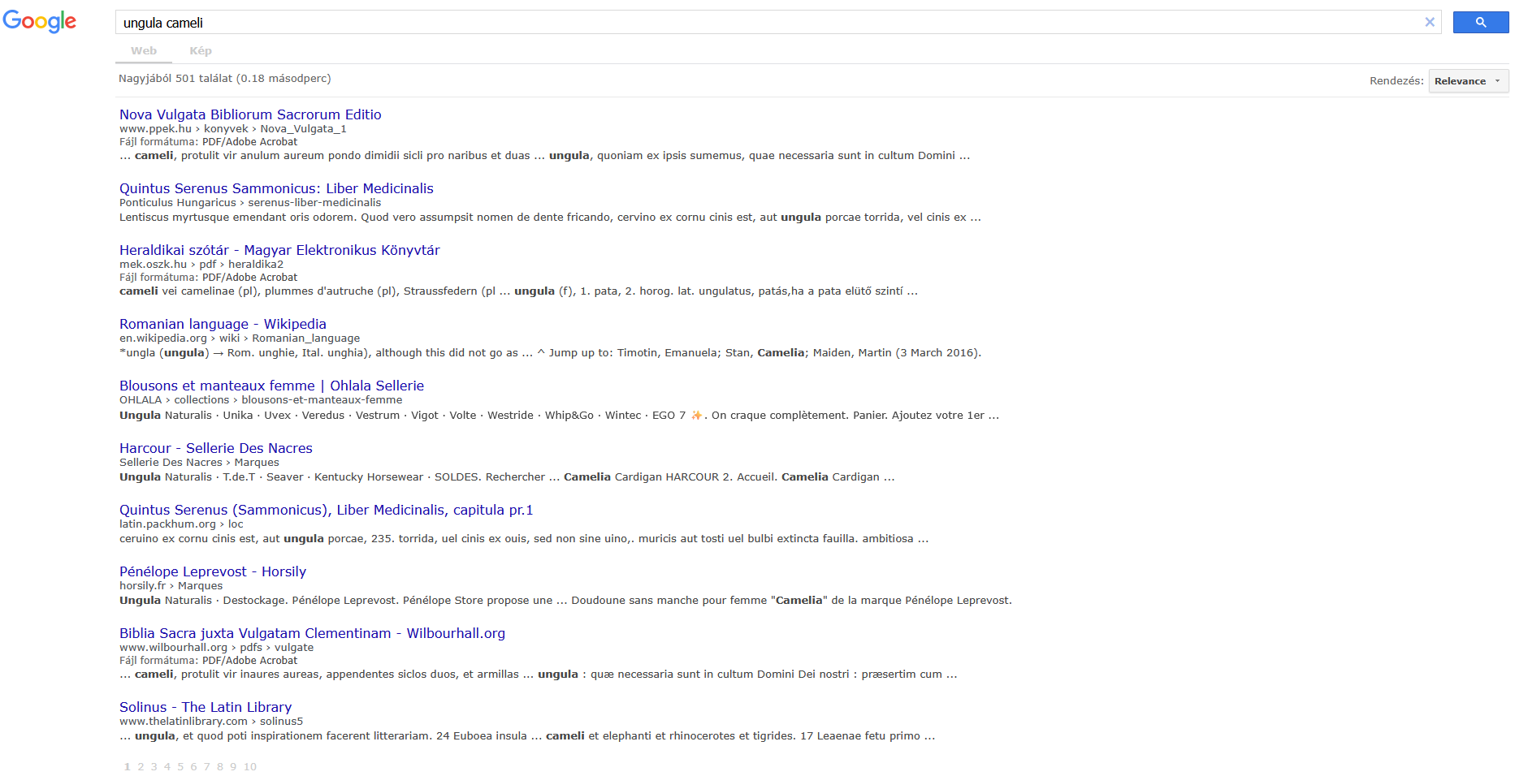The width and height of the screenshot is (1515, 776).
Task: Go to results page 10
Action: tap(250, 767)
